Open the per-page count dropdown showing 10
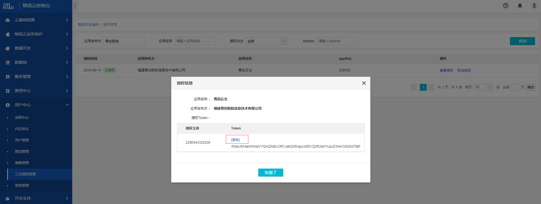Image resolution: width=541 pixels, height=204 pixels. pyautogui.click(x=483, y=87)
